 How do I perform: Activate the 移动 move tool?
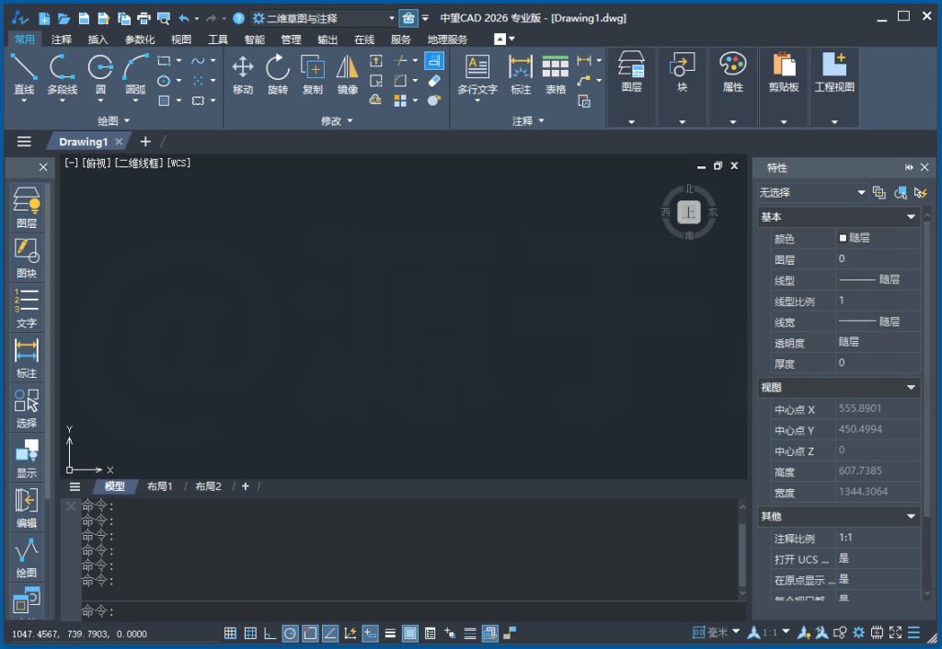(243, 74)
